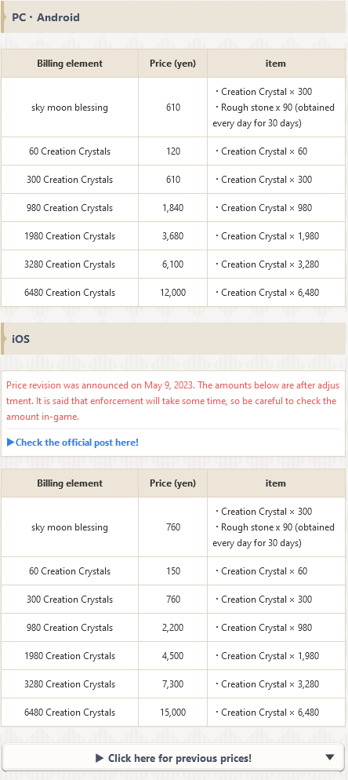Click the triangle icon before previous prices text

click(100, 757)
